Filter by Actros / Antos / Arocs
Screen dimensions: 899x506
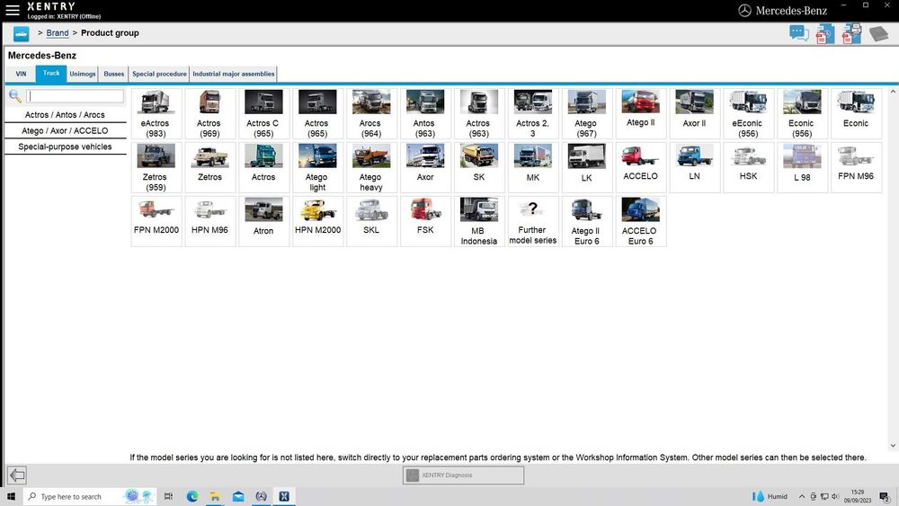tap(65, 115)
